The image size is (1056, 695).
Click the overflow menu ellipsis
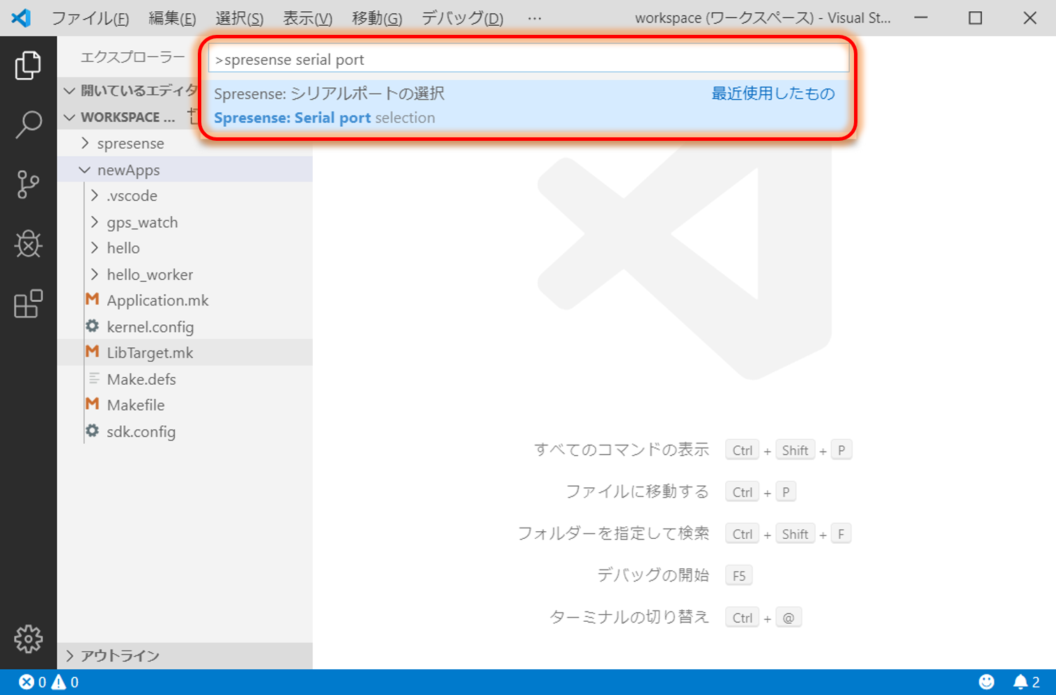[534, 18]
